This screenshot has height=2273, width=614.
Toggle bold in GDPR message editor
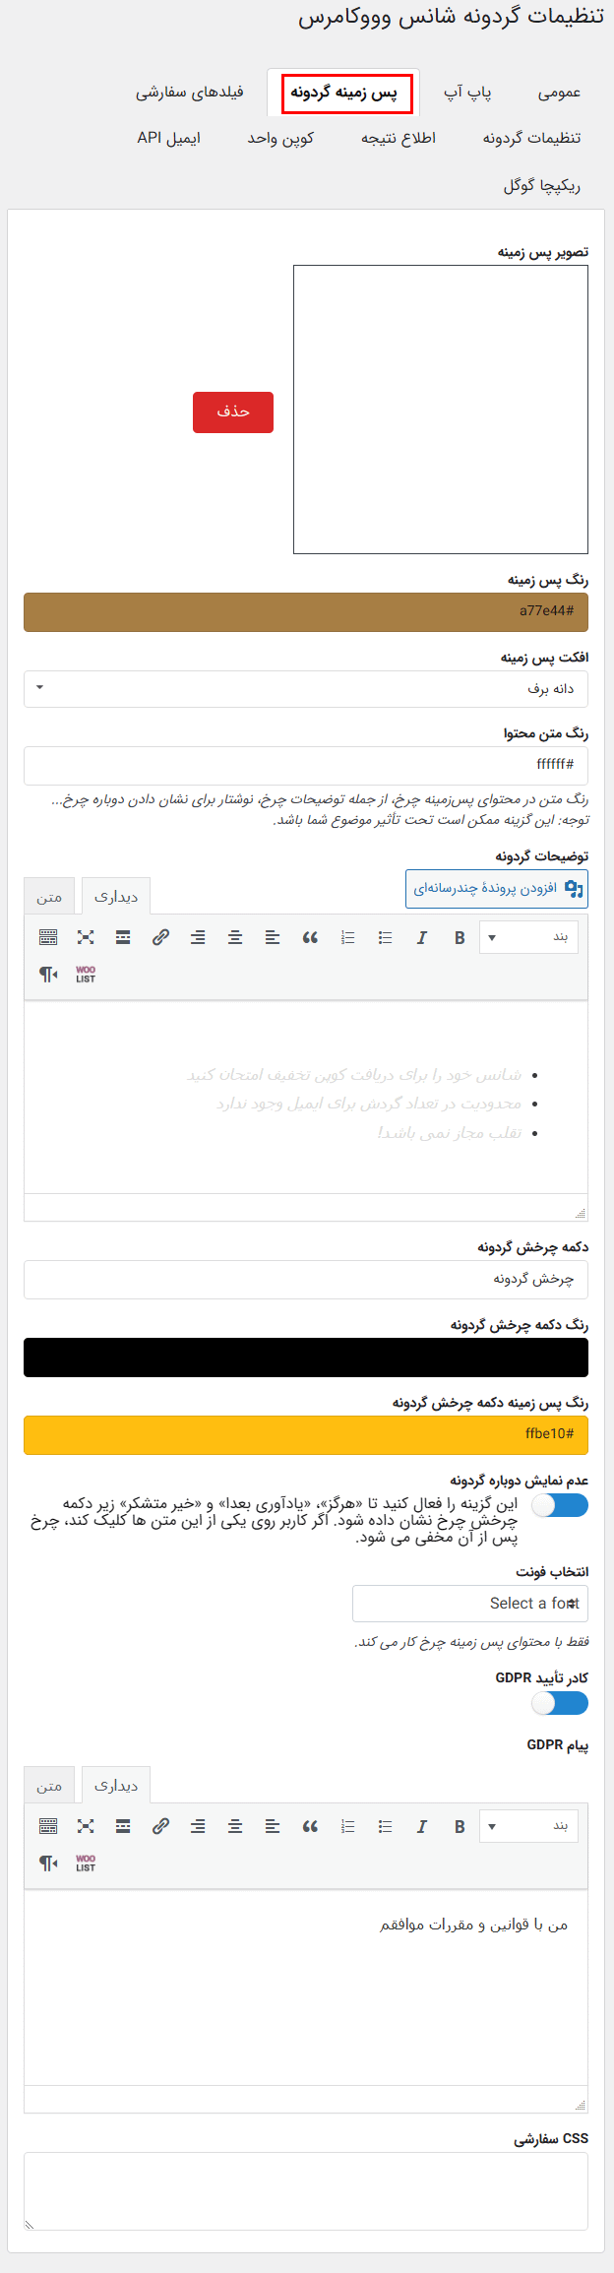pos(460,1826)
